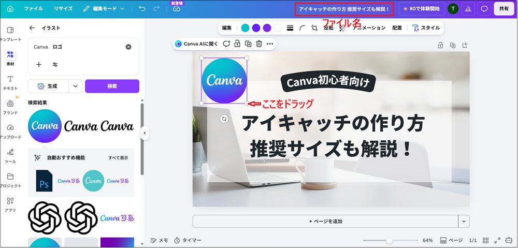Screen dimensions: 518x248
Task: Go back from the イラスト panel
Action: pyautogui.click(x=32, y=28)
